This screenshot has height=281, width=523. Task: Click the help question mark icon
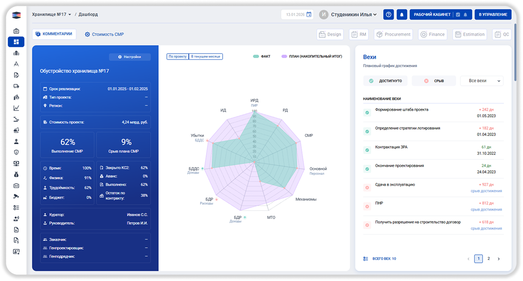(x=388, y=14)
